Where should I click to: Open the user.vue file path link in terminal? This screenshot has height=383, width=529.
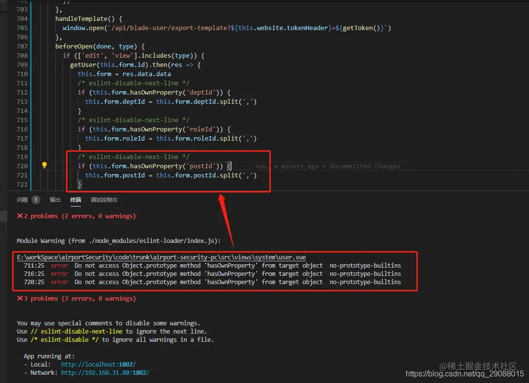(x=161, y=257)
